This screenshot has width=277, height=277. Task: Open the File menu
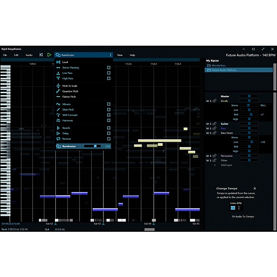pos(5,55)
